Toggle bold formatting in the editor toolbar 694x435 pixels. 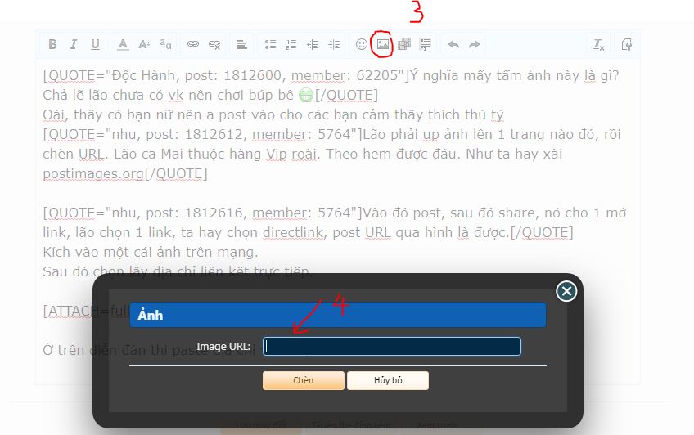tap(52, 44)
